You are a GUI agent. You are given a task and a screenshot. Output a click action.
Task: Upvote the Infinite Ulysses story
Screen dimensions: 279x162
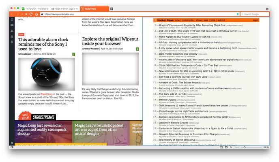coord(158,100)
